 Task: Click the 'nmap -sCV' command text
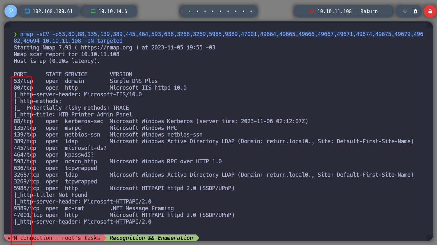pos(35,34)
